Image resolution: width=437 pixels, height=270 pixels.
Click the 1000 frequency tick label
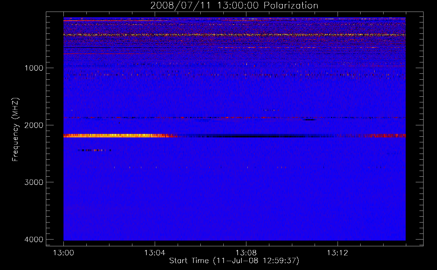tap(34, 68)
